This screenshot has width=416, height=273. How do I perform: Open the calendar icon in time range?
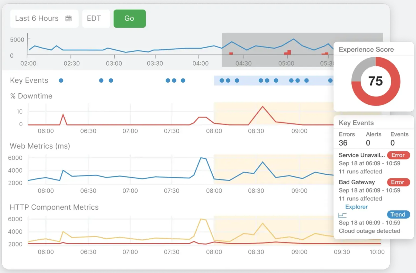pos(69,18)
